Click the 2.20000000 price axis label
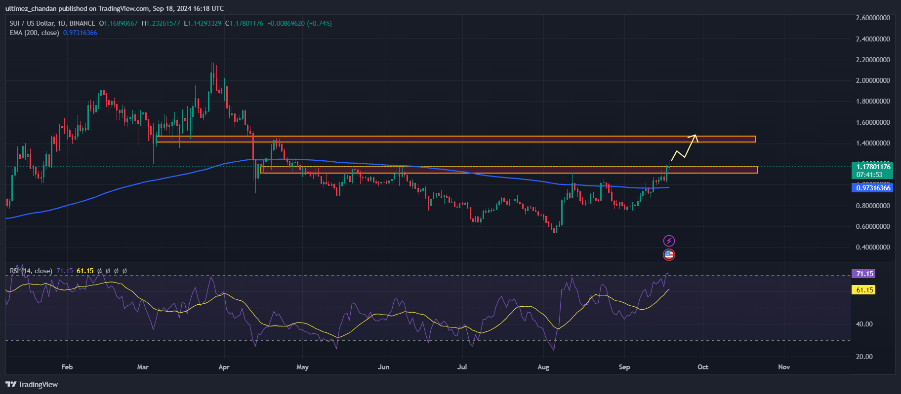The height and width of the screenshot is (394, 901). click(873, 60)
